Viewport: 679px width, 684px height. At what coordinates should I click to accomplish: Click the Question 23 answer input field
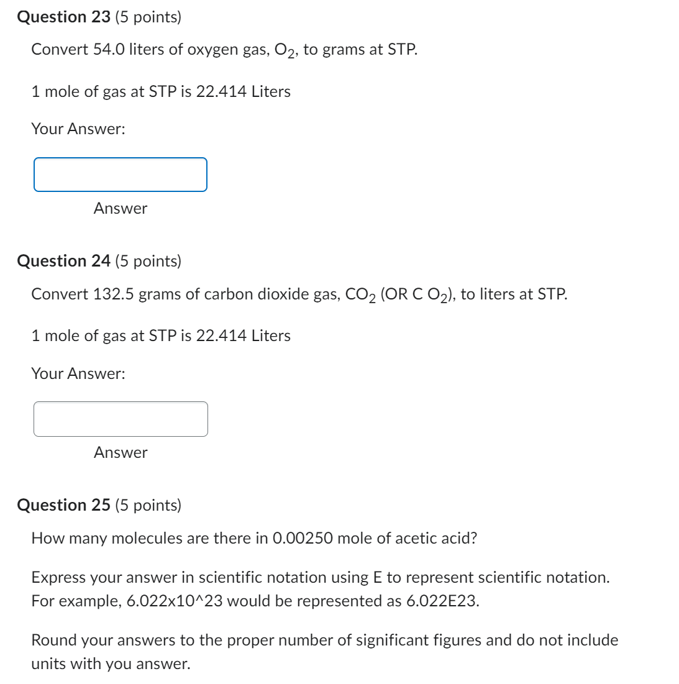click(x=121, y=175)
